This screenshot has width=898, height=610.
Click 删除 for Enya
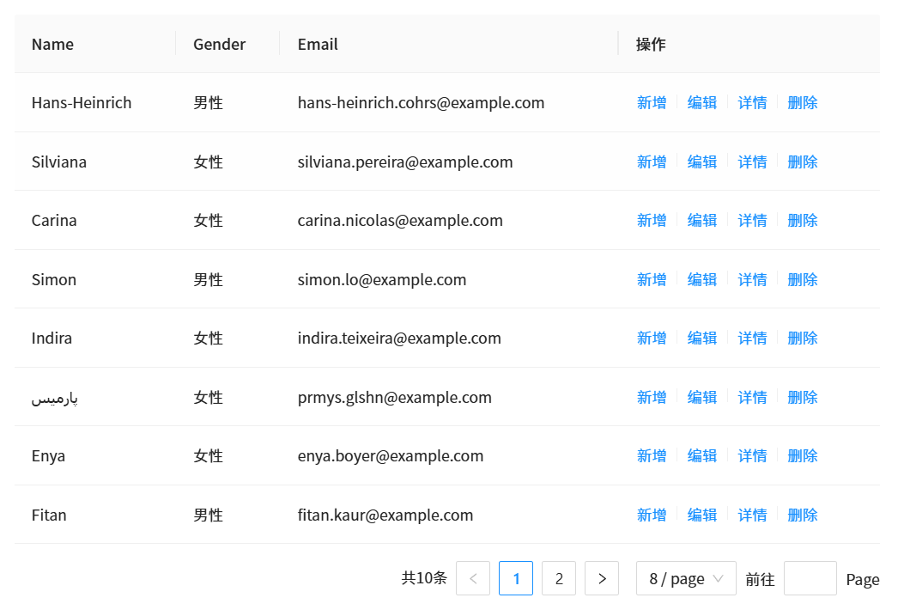802,456
